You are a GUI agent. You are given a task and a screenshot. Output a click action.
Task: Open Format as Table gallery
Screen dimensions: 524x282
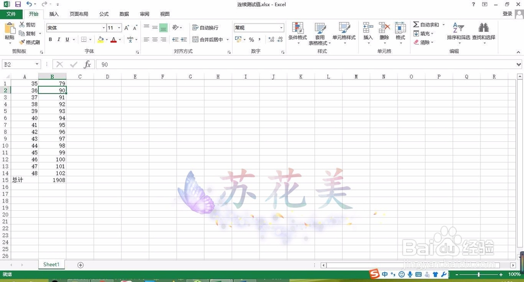(x=320, y=33)
